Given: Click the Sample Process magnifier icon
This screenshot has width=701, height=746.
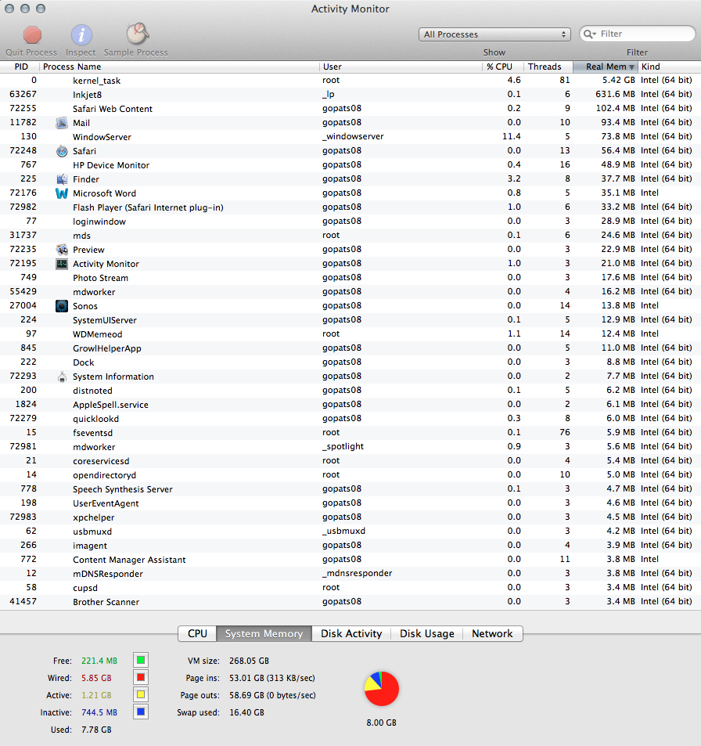Looking at the screenshot, I should [137, 34].
